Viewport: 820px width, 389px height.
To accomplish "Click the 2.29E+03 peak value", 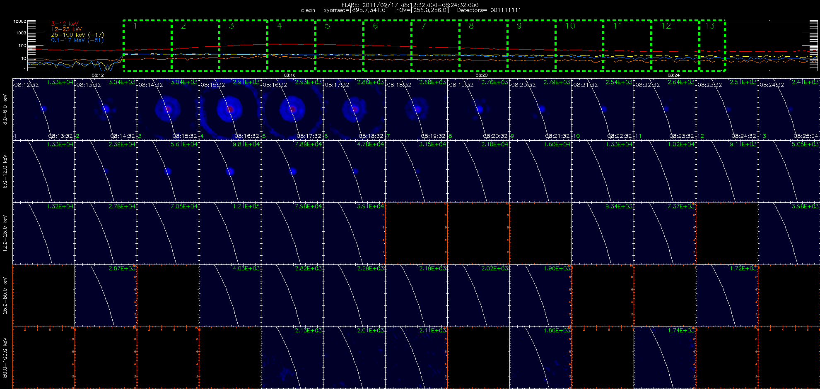I will tap(371, 269).
